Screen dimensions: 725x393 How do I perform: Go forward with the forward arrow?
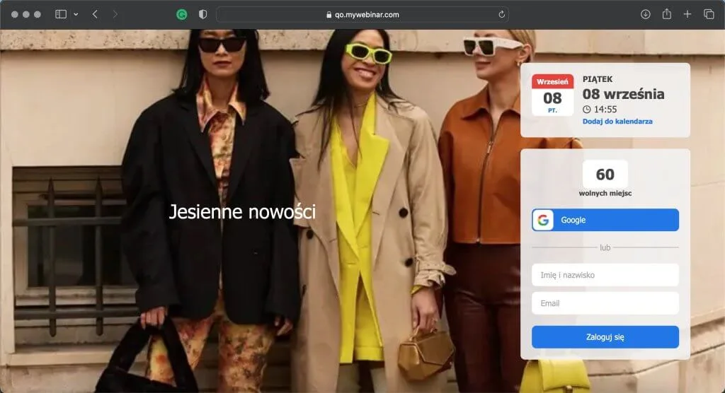(115, 14)
